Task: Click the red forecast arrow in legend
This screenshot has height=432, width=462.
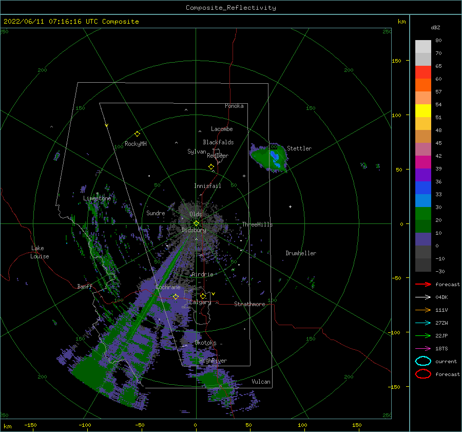Action: [423, 284]
